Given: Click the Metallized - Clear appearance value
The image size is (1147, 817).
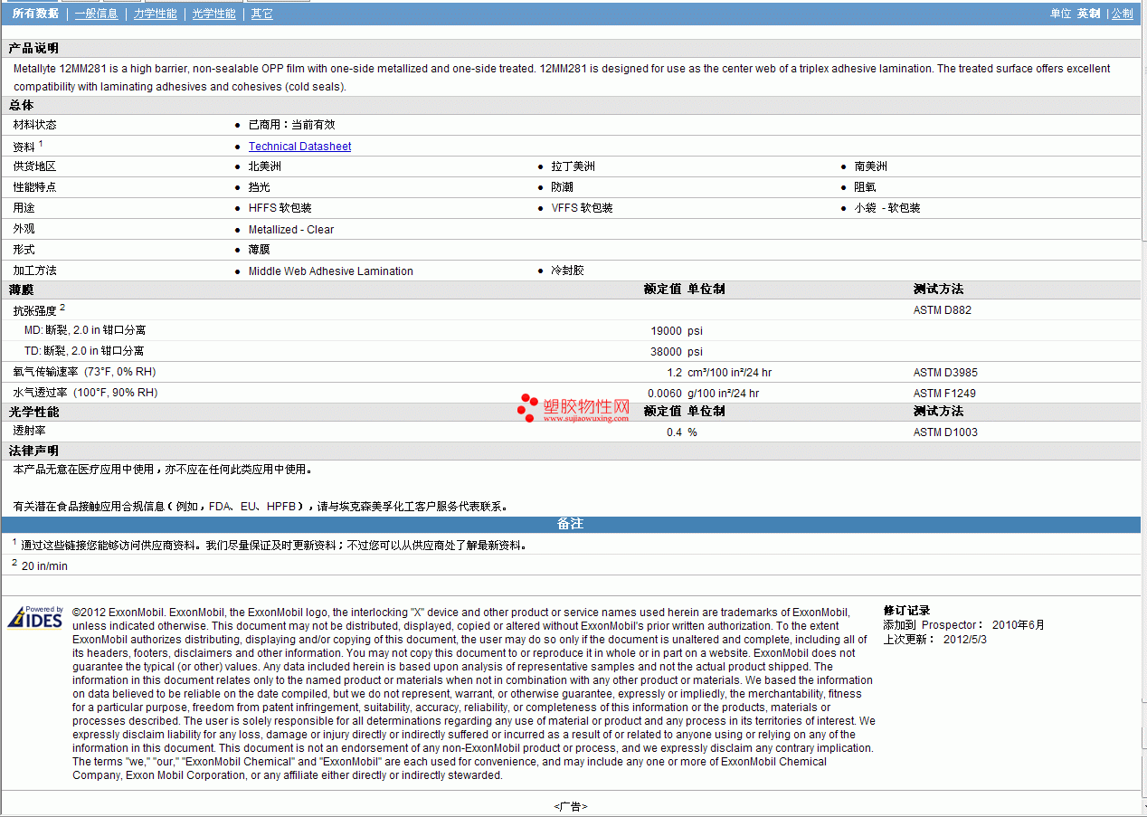Looking at the screenshot, I should [291, 230].
